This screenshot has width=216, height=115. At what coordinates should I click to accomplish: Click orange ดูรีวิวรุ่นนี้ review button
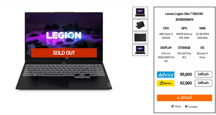(184, 98)
